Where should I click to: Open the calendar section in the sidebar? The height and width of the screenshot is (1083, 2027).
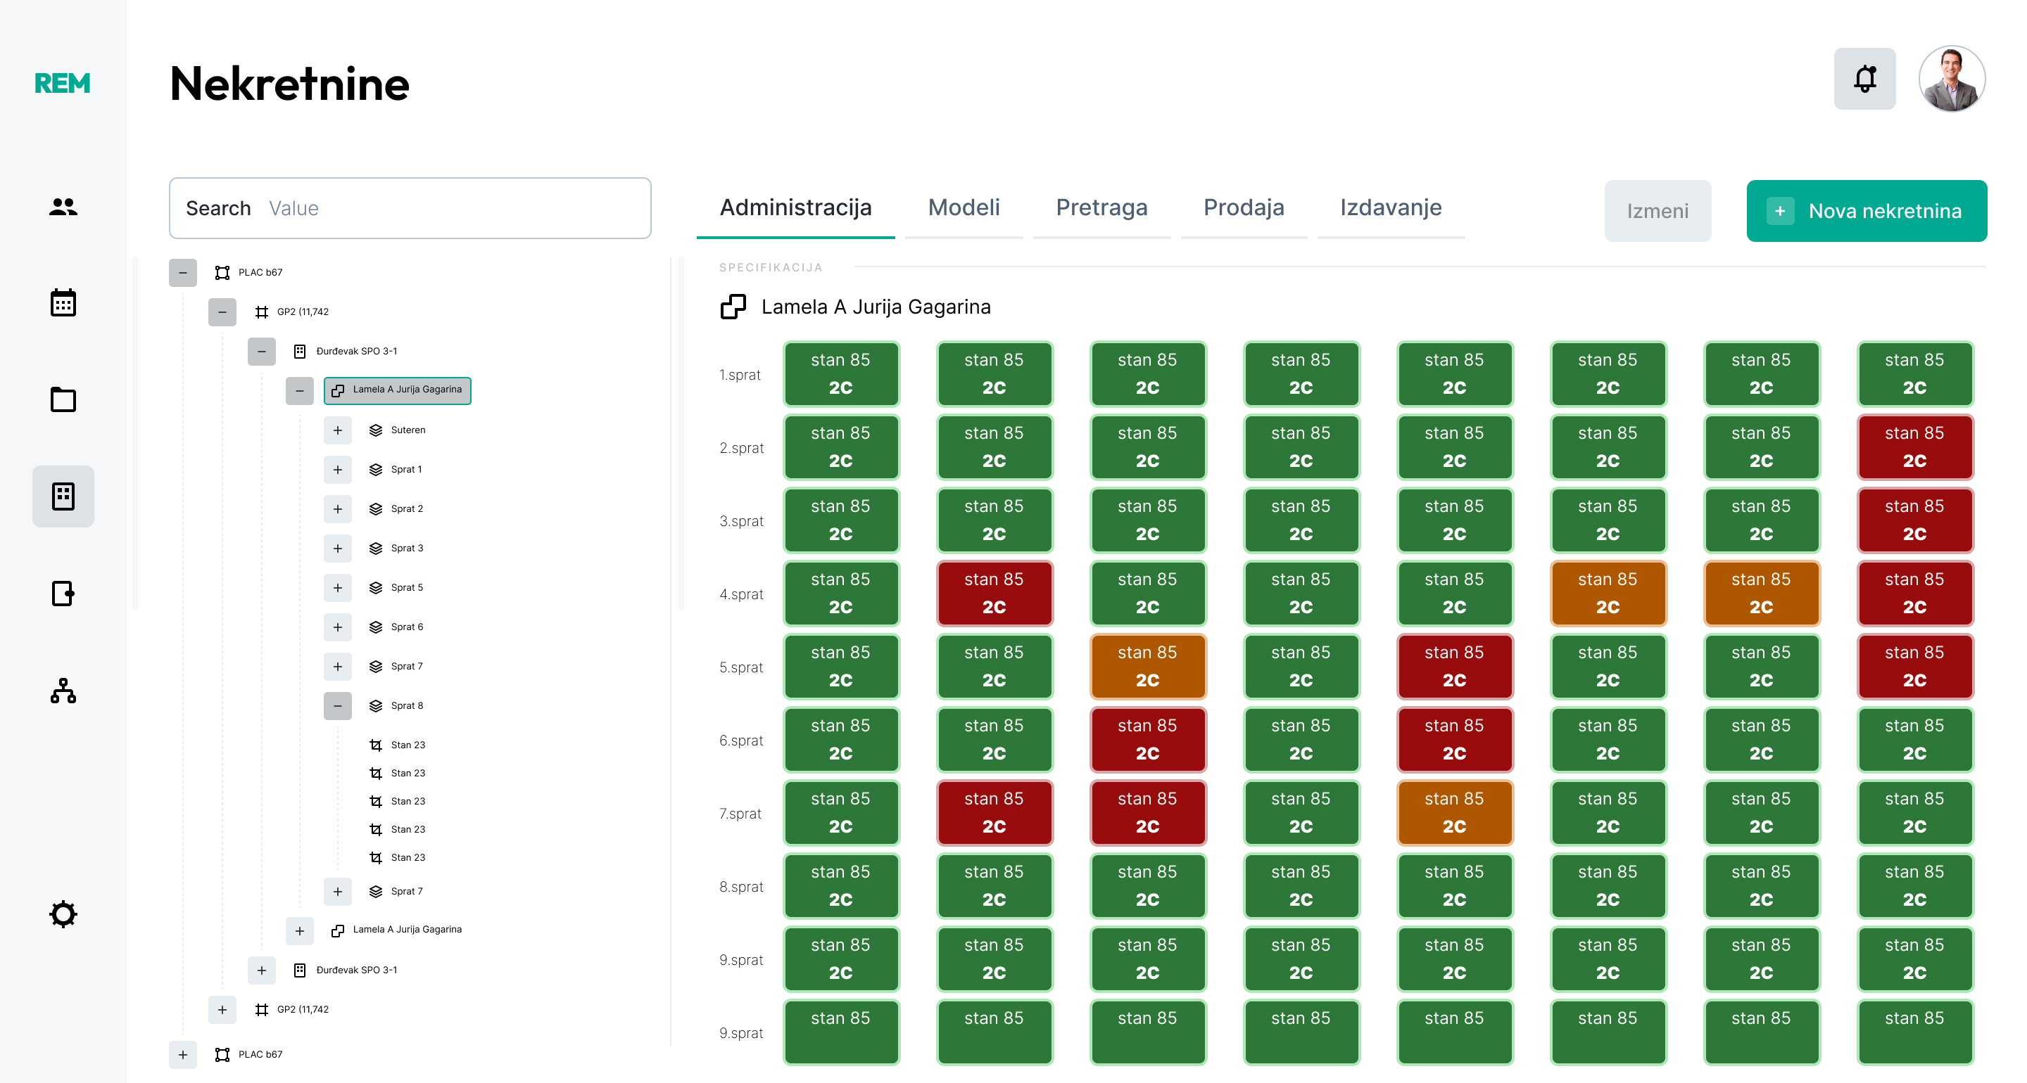tap(63, 302)
